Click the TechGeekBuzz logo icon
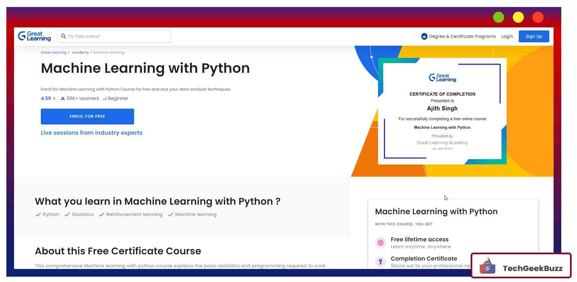Viewport: 577px width, 282px height. (x=487, y=266)
